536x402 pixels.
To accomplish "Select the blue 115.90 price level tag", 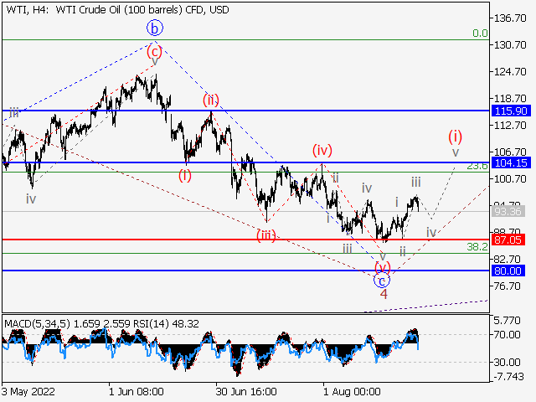I will [x=511, y=111].
